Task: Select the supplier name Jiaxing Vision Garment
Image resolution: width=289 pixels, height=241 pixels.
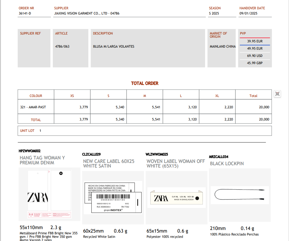Action: [87, 13]
